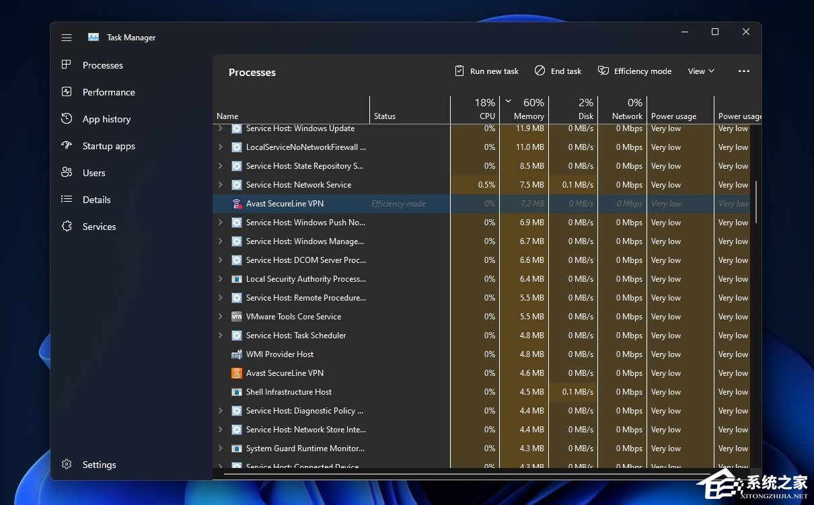Go to the Processes page
Screen dimensions: 814x505
[x=102, y=65]
